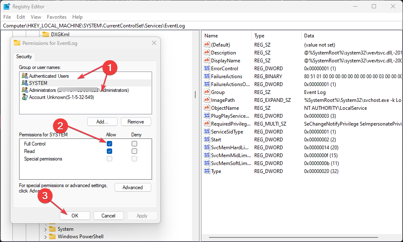Screen dimensions: 403x242
Task: Select the ServiceSidType DWORD icon
Action: tap(206, 132)
